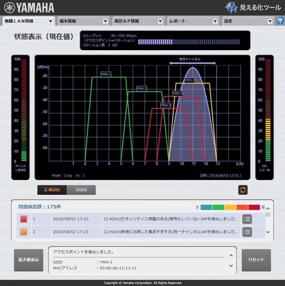Image resolution: width=285 pixels, height=286 pixels.
Task: Click the help question mark icon
Action: click(x=280, y=21)
